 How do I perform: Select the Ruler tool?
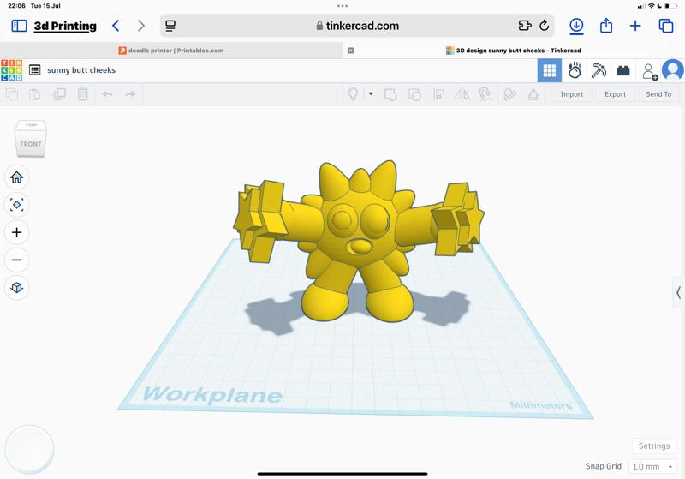coord(533,94)
